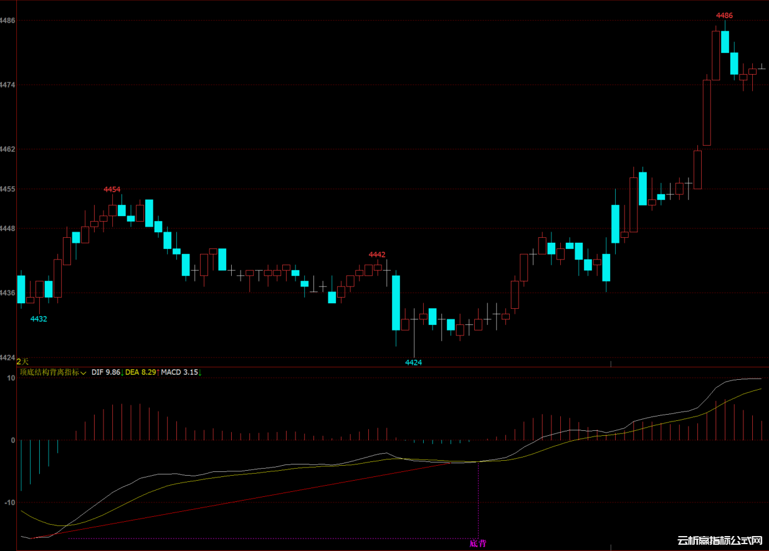
Task: Click the red 4454 peak label
Action: (x=112, y=189)
